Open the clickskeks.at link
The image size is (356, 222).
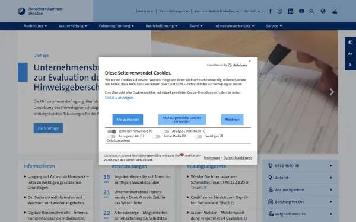click(112, 156)
